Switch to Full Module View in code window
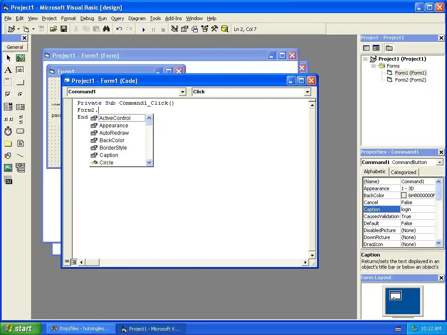Viewport: 447px width, 335px height. tap(74, 262)
